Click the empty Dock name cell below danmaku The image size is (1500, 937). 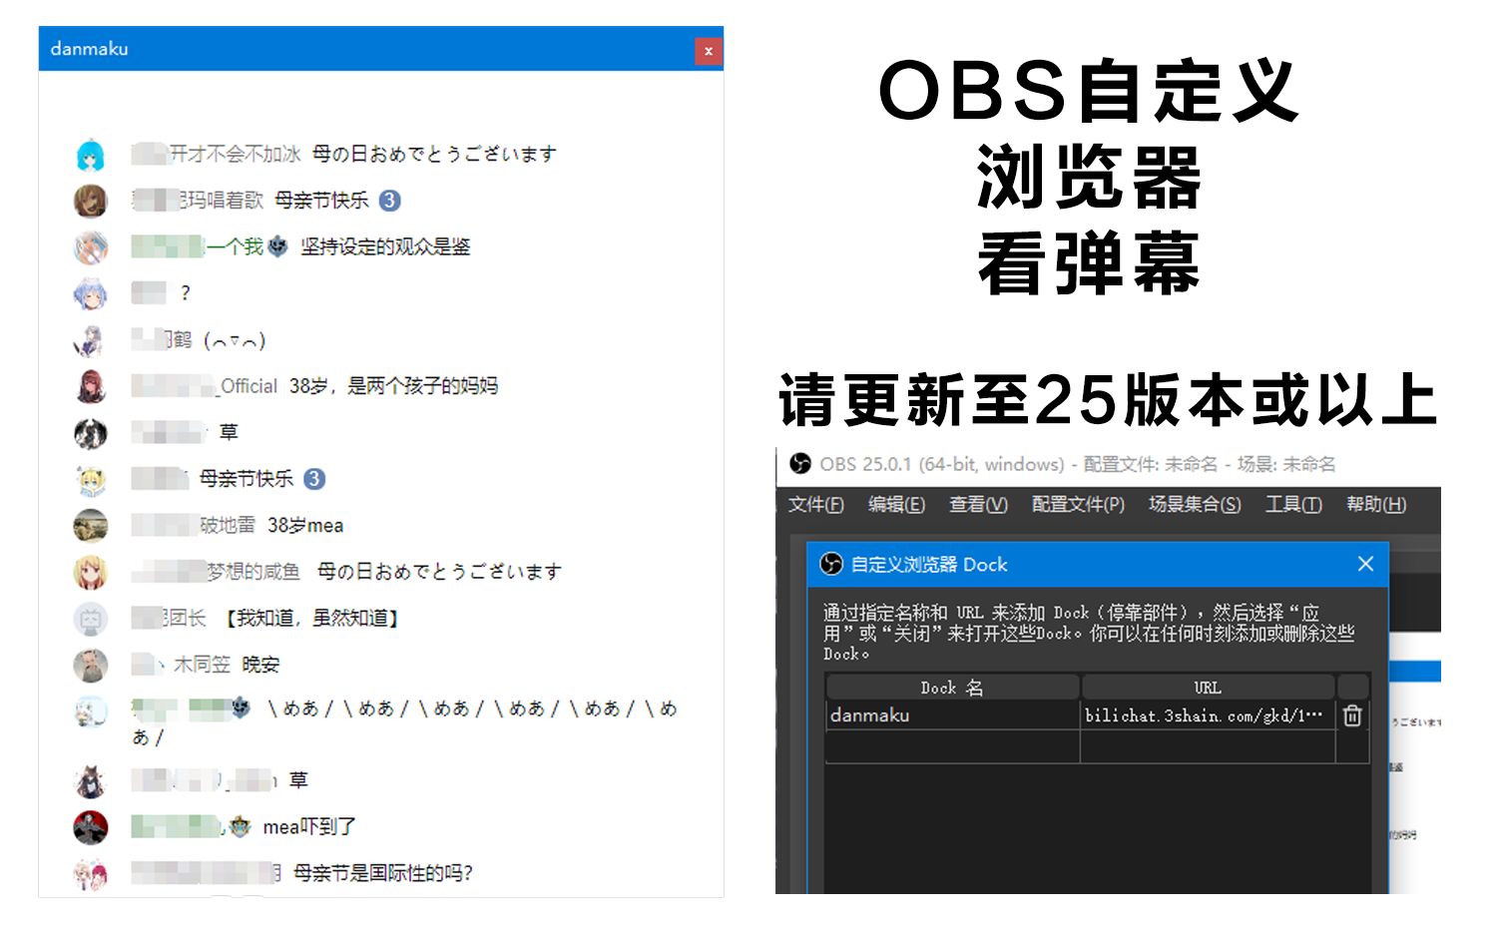coord(953,747)
